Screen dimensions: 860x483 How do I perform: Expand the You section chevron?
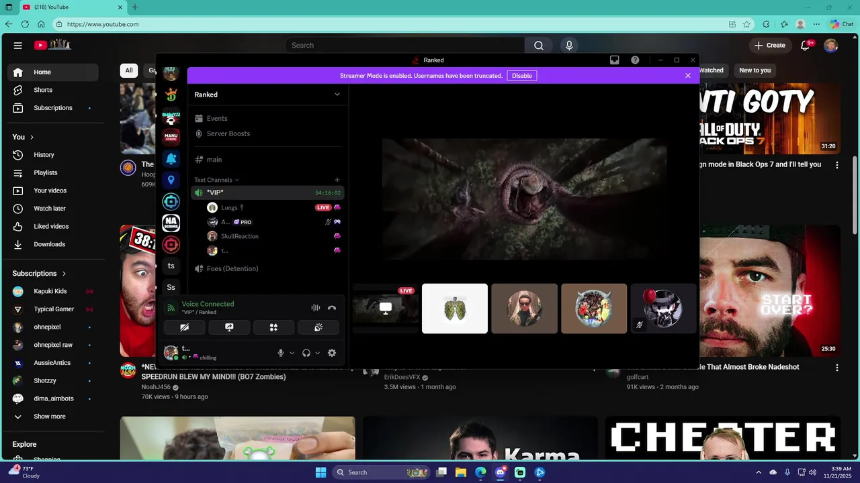[32, 138]
